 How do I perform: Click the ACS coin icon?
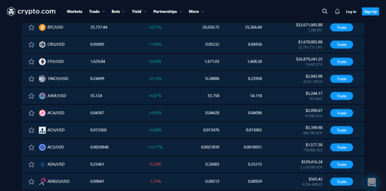(42, 147)
